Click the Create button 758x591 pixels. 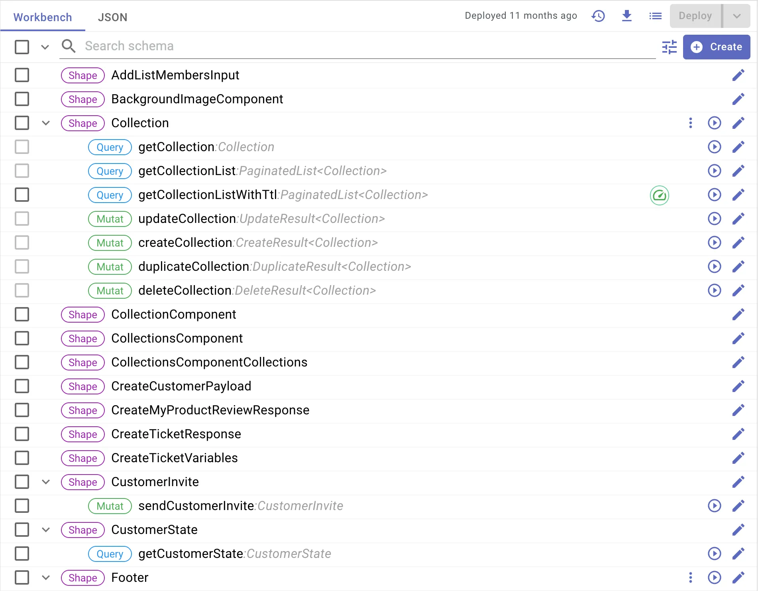(717, 47)
